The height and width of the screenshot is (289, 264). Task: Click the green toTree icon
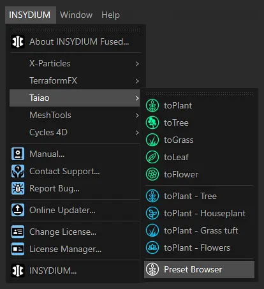(152, 122)
